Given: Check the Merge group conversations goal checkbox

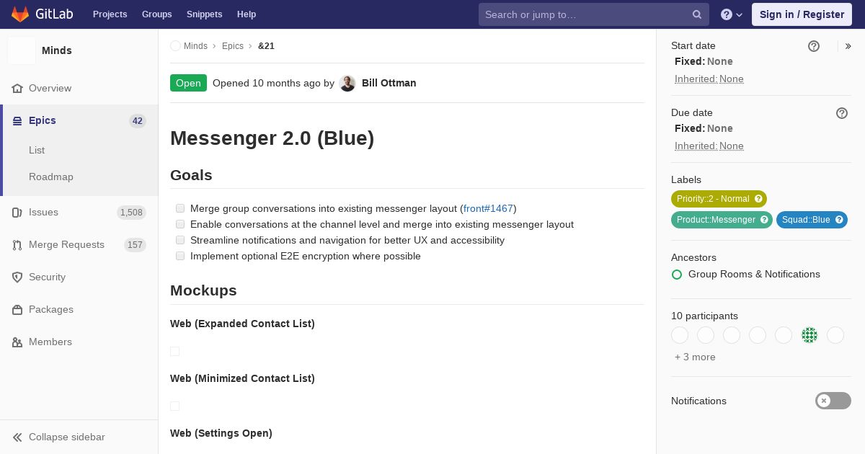Looking at the screenshot, I should [x=180, y=208].
